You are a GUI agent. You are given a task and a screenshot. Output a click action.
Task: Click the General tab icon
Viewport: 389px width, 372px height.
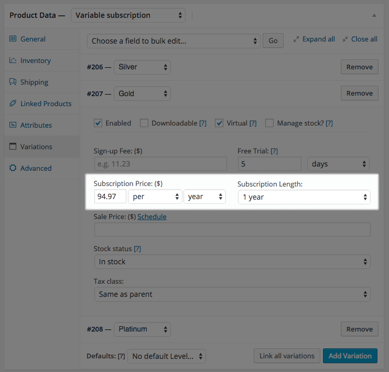click(x=13, y=39)
